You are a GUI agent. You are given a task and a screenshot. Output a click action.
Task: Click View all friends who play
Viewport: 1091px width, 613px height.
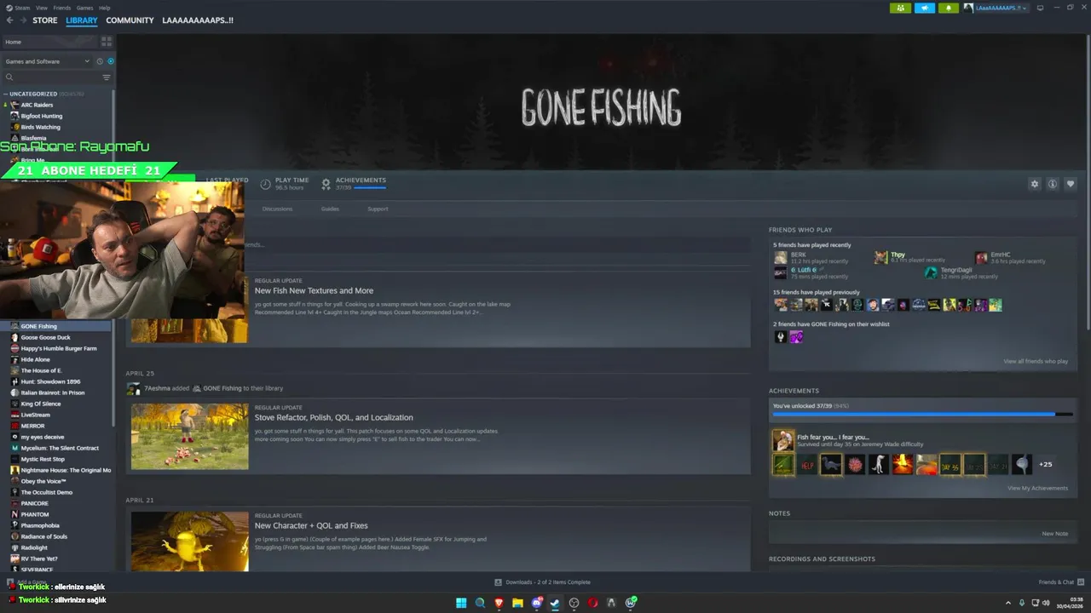point(1036,361)
